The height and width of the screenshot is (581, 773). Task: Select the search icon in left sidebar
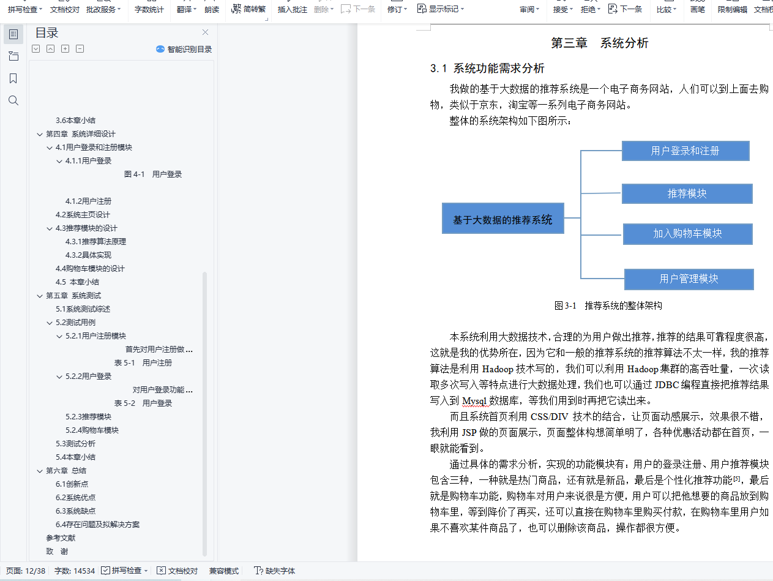click(x=13, y=100)
